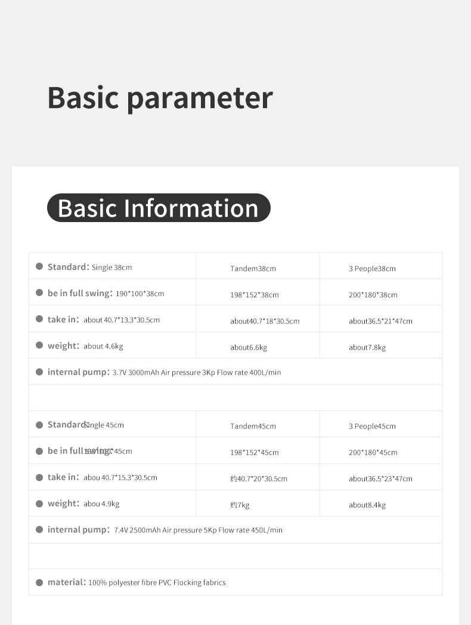This screenshot has width=471, height=625.
Task: Click bullet beside full swing 190*100*38cm
Action: 39,293
